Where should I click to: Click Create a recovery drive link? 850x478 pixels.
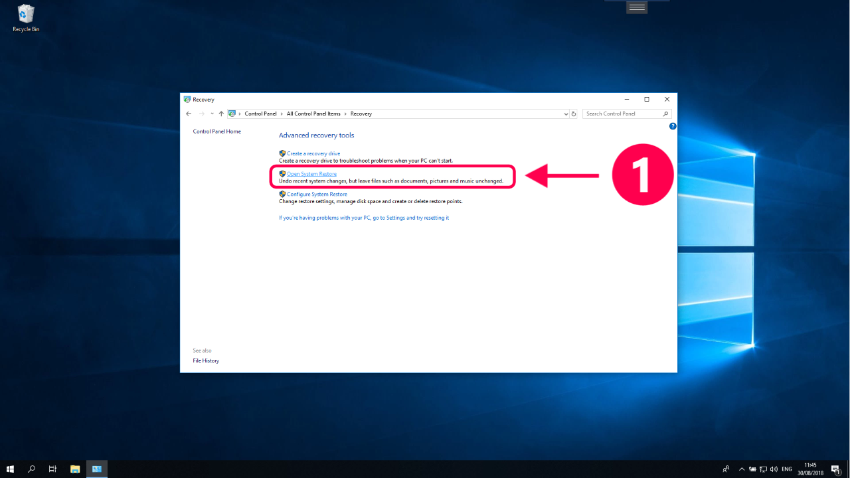click(313, 153)
